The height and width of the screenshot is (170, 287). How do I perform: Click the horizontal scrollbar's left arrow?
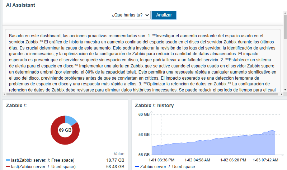pos(5,94)
